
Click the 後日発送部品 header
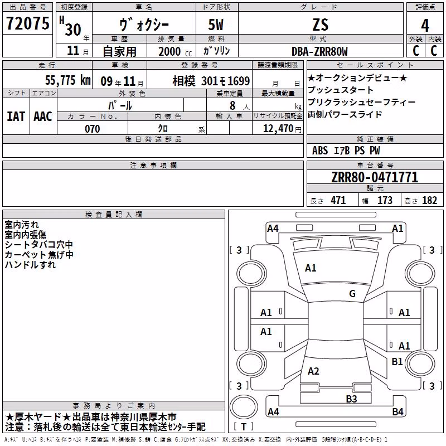153,139
